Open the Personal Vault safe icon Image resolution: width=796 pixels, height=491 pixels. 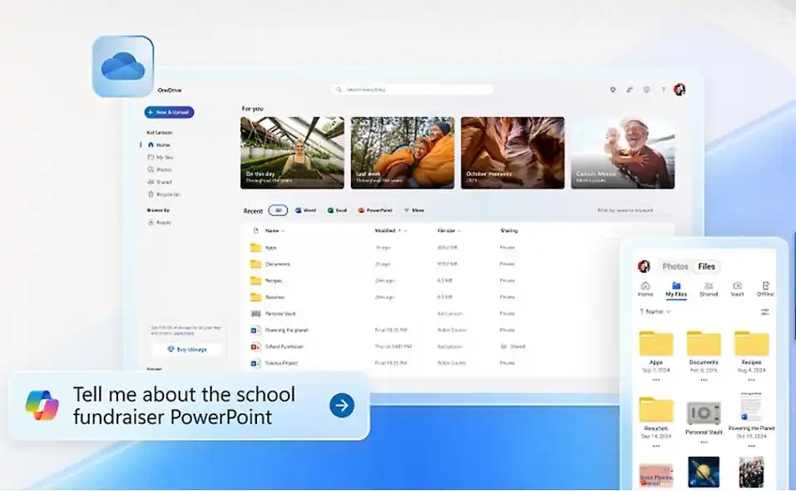click(x=703, y=413)
